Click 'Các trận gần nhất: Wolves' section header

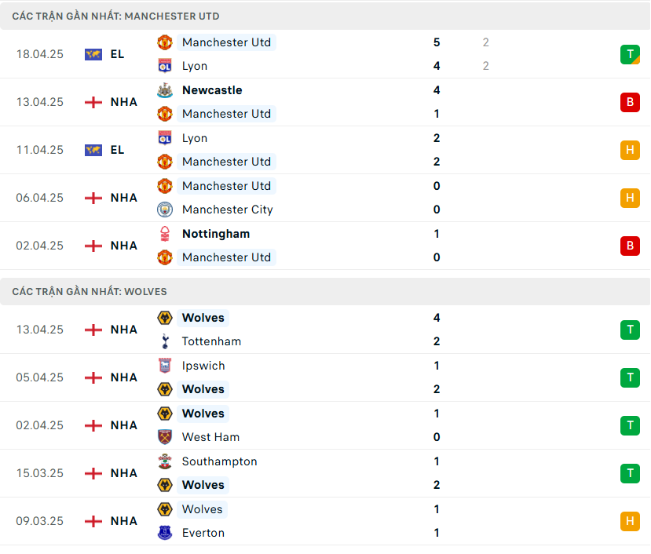tap(90, 291)
